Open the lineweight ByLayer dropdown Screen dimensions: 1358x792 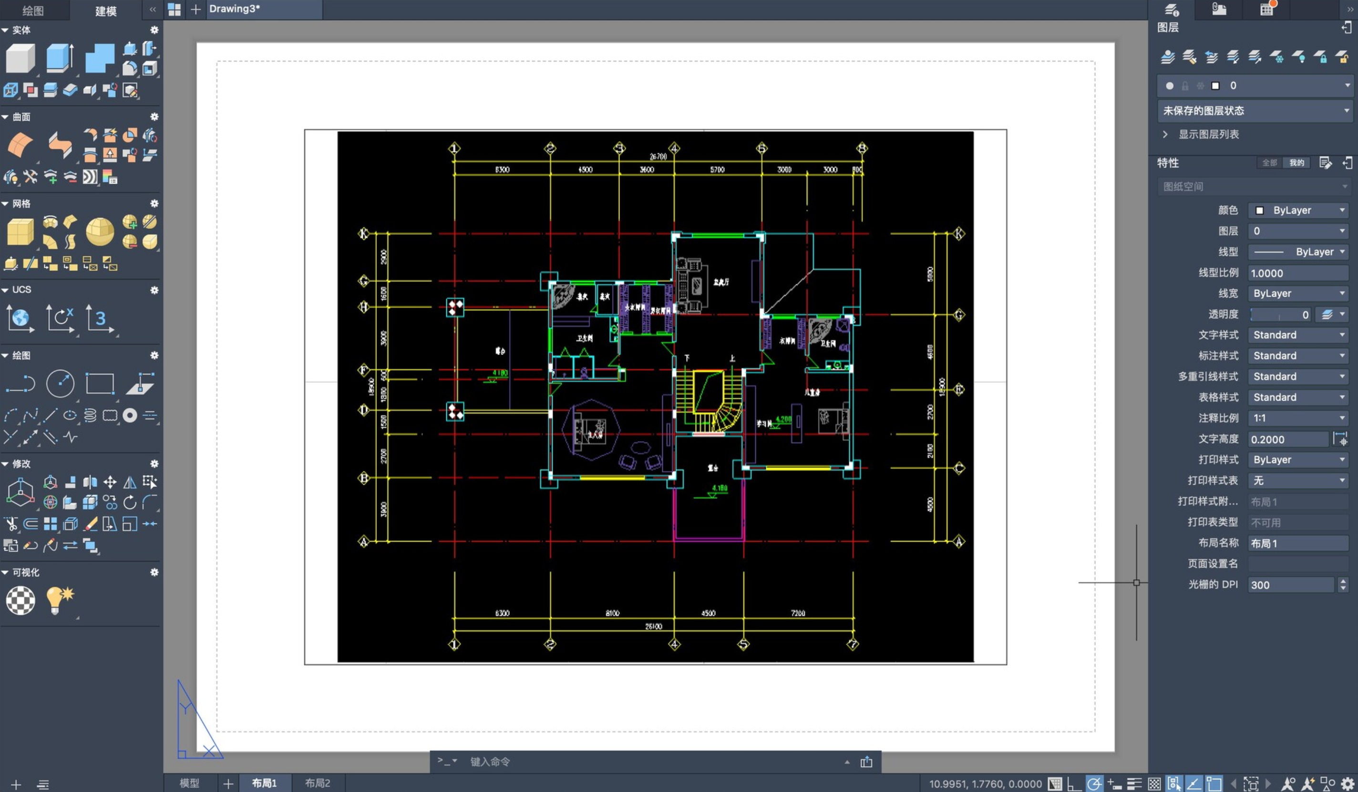click(x=1298, y=293)
